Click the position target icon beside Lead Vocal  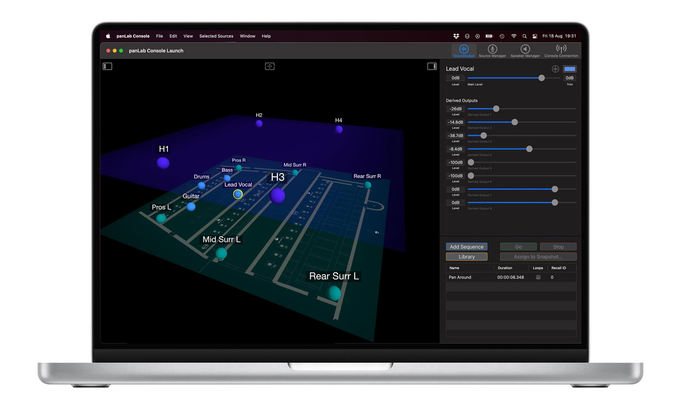[x=555, y=69]
